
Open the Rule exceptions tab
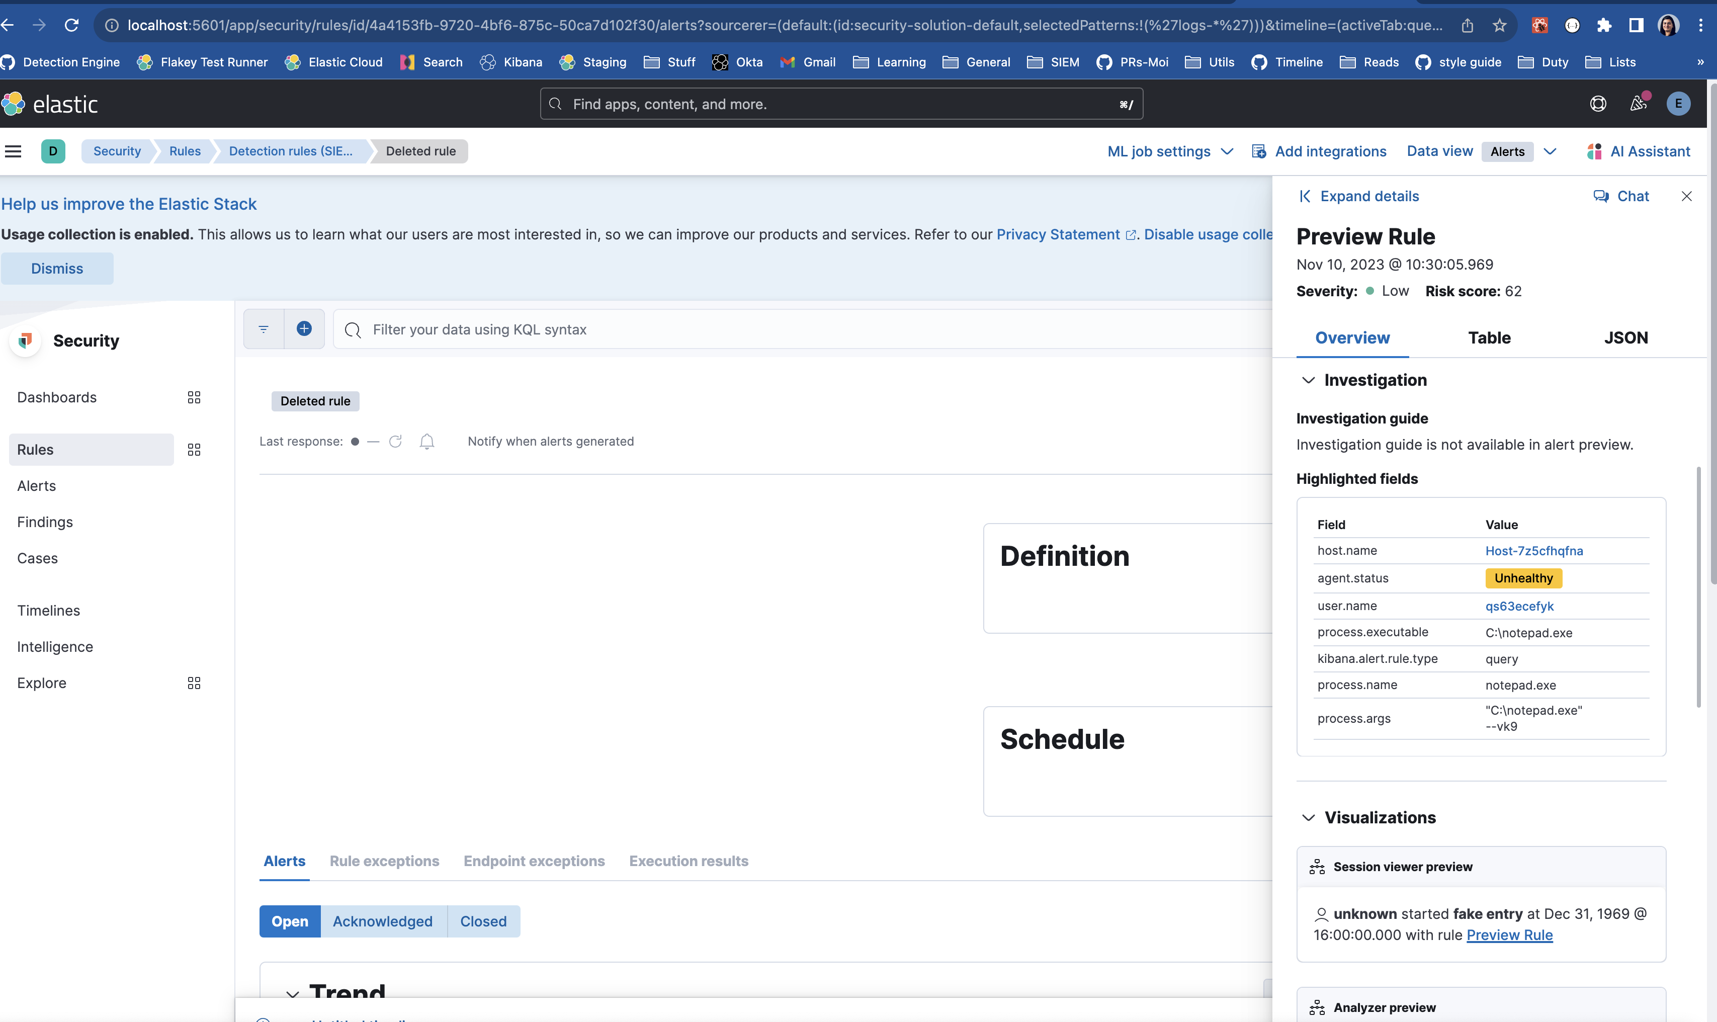(x=384, y=861)
